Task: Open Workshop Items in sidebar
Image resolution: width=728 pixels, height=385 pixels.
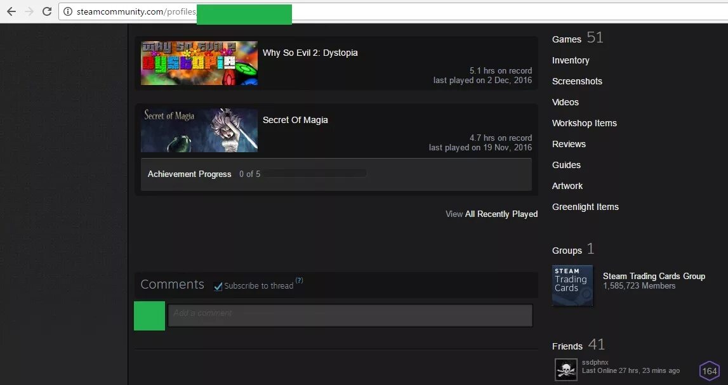Action: (585, 123)
